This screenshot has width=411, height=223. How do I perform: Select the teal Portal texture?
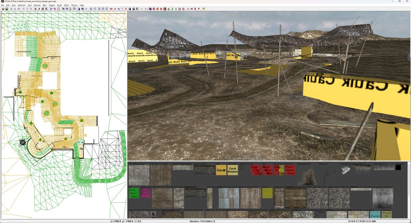(x=375, y=215)
